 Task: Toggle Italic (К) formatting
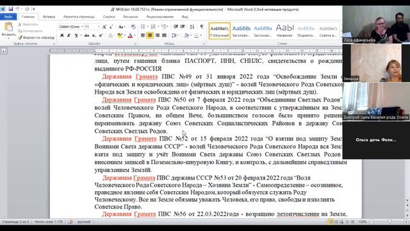(69, 35)
